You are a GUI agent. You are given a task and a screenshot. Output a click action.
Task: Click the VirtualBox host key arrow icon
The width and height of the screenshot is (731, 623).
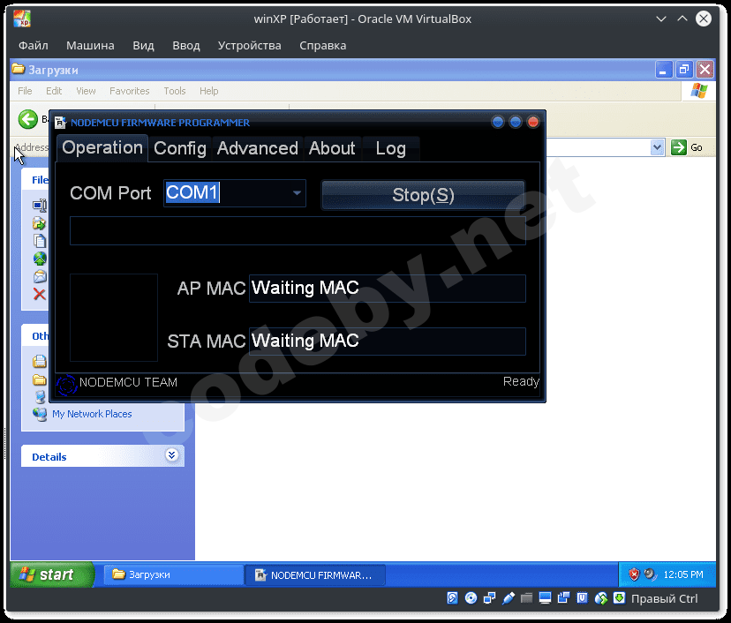pyautogui.click(x=619, y=598)
